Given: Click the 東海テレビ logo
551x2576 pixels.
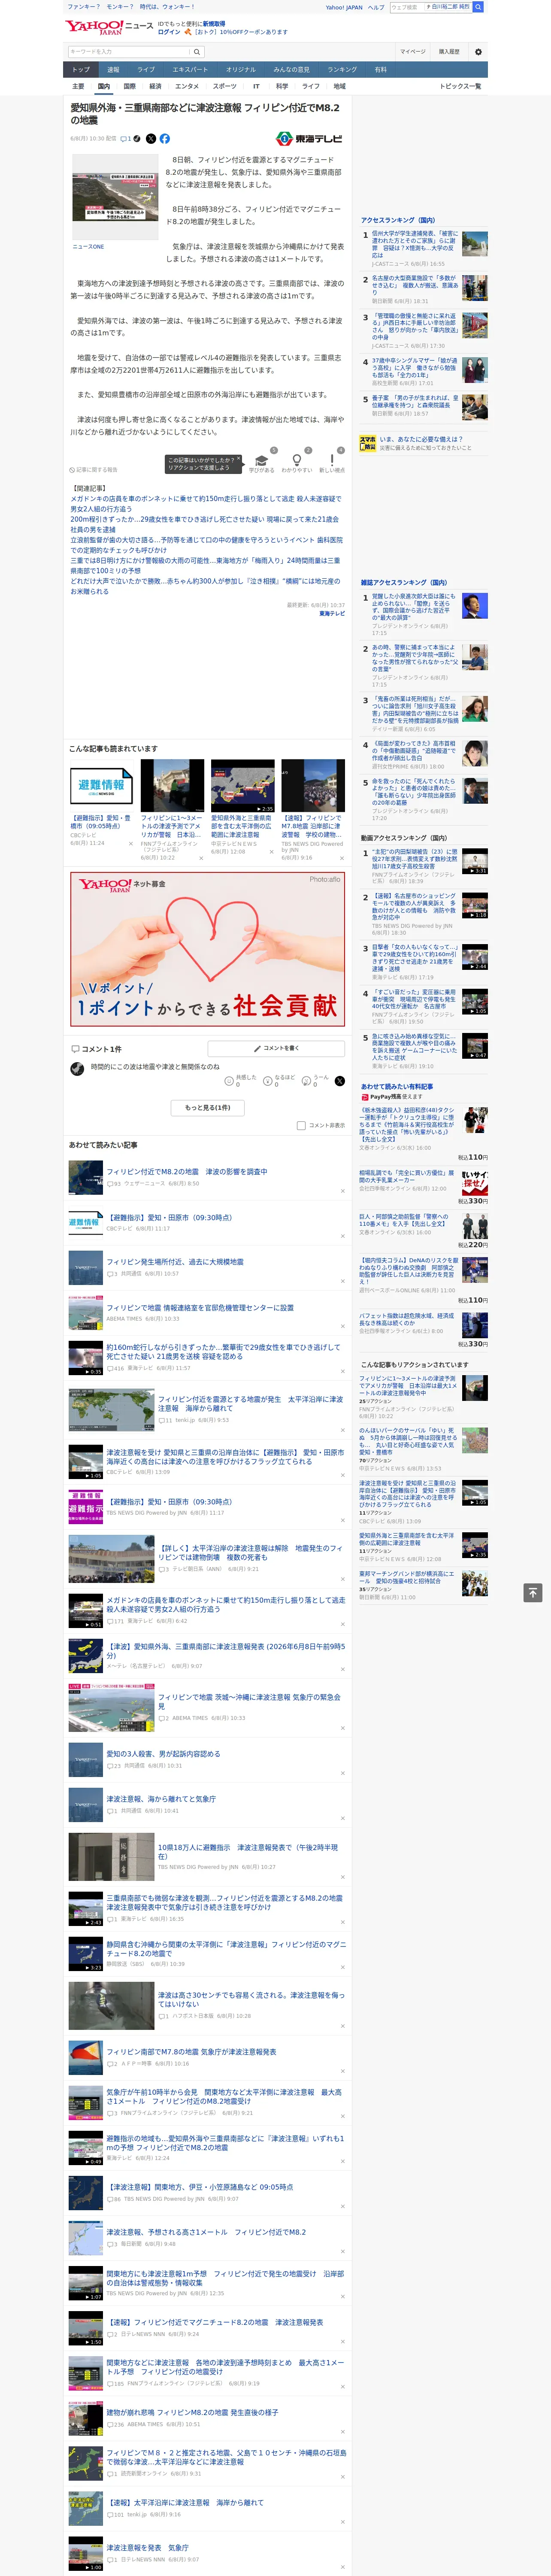Looking at the screenshot, I should pyautogui.click(x=310, y=139).
